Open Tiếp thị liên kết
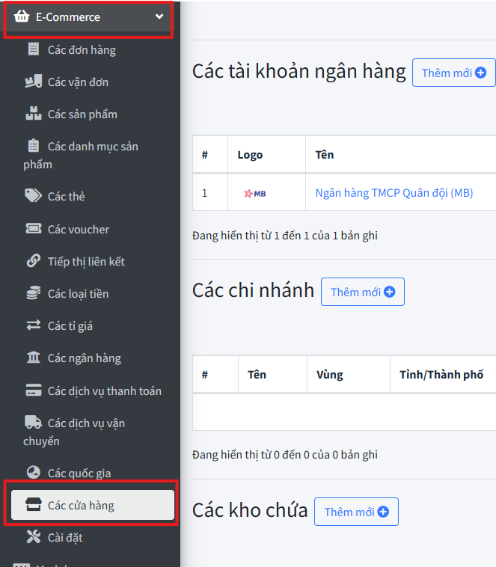Viewport: 496px width, 567px height. [86, 262]
